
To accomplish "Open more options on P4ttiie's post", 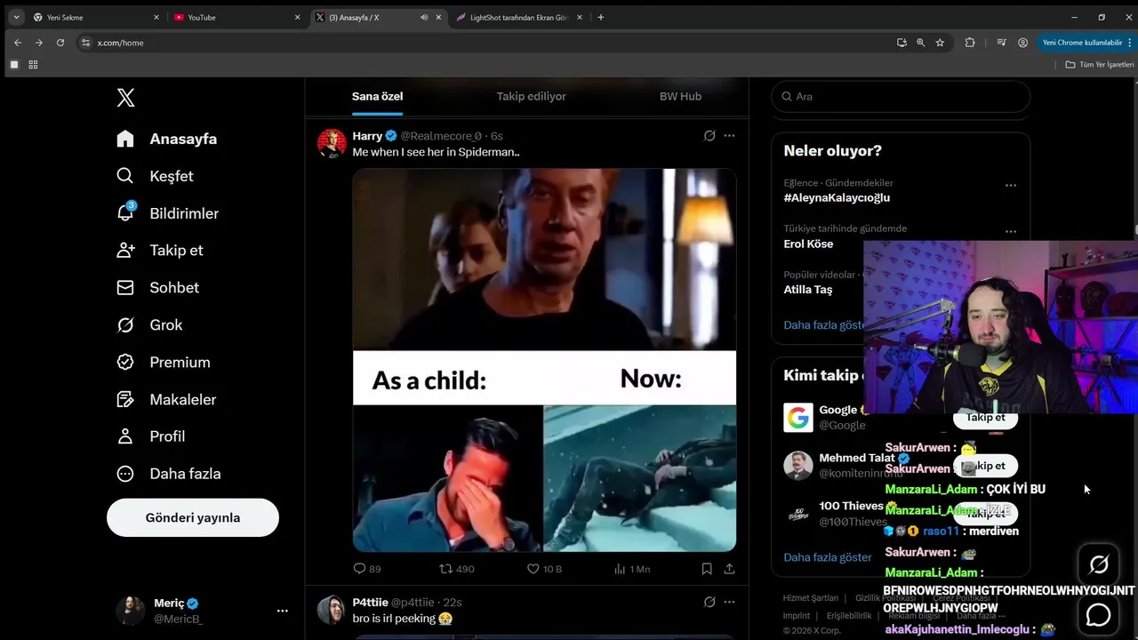I will 729,602.
